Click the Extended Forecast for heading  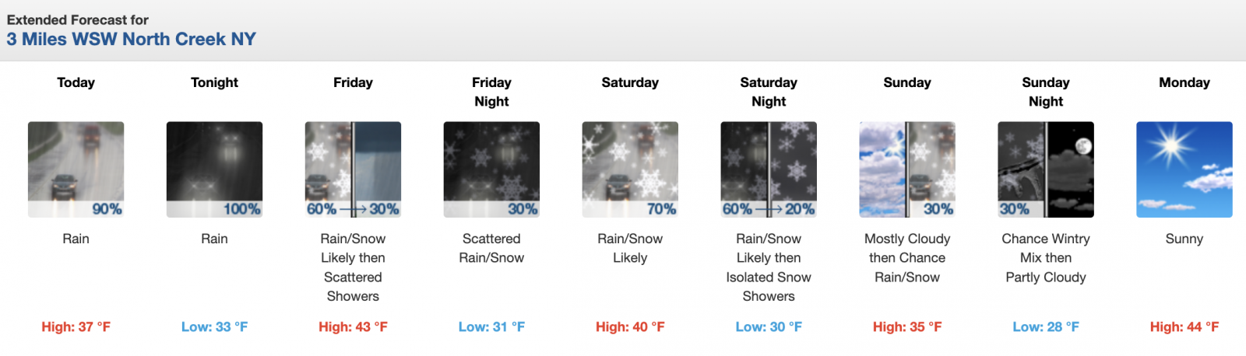(x=78, y=19)
